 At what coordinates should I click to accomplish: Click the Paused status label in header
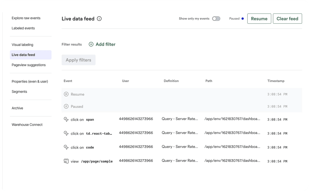234,19
